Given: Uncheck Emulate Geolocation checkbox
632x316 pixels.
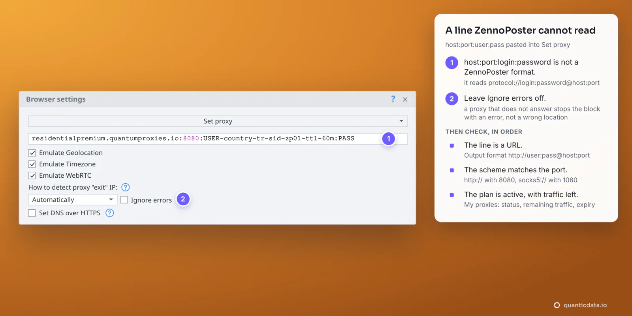Looking at the screenshot, I should point(32,153).
